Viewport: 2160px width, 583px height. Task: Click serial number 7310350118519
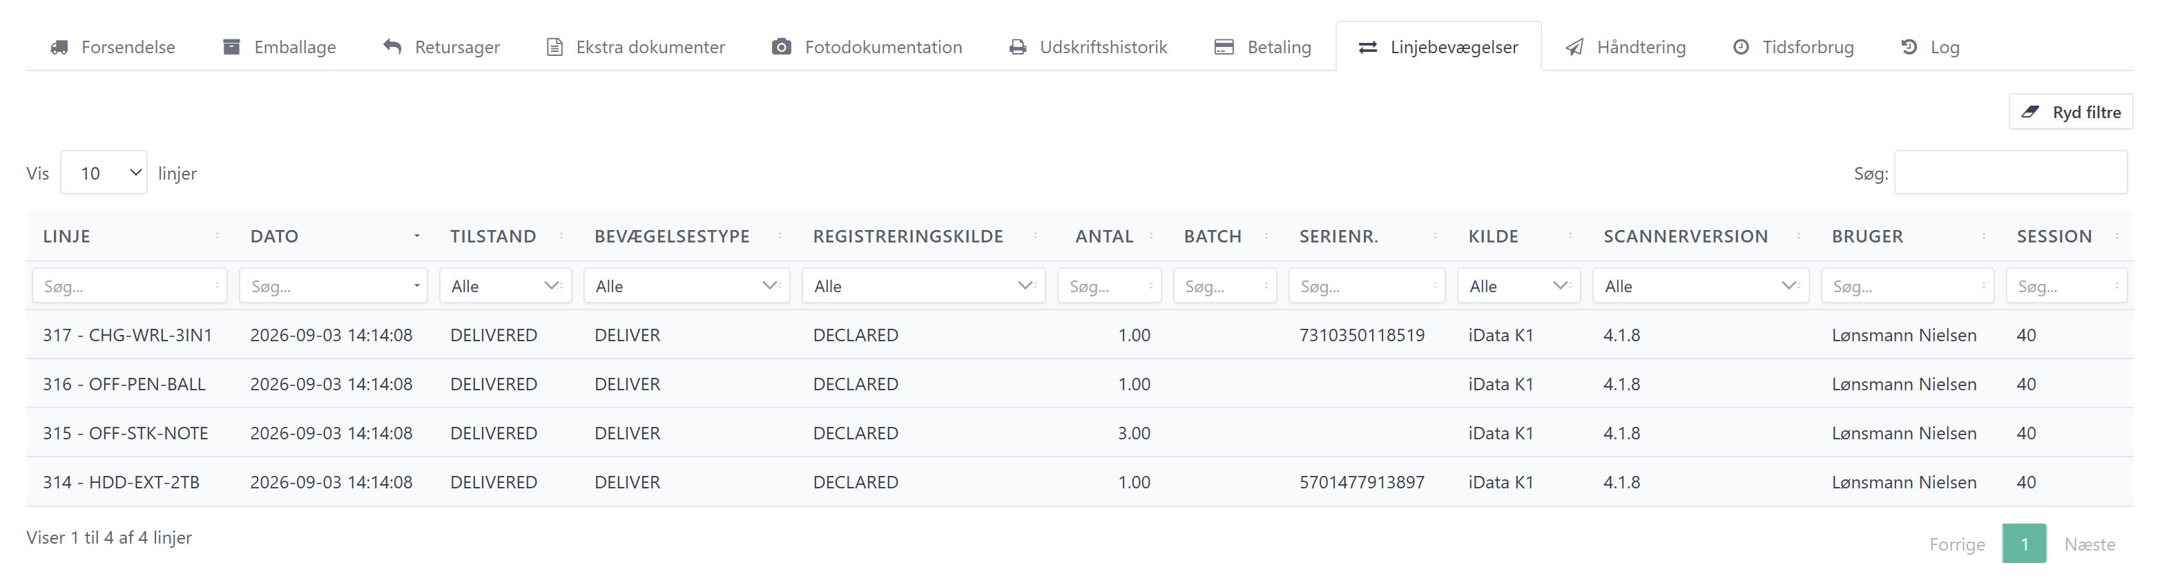point(1362,335)
